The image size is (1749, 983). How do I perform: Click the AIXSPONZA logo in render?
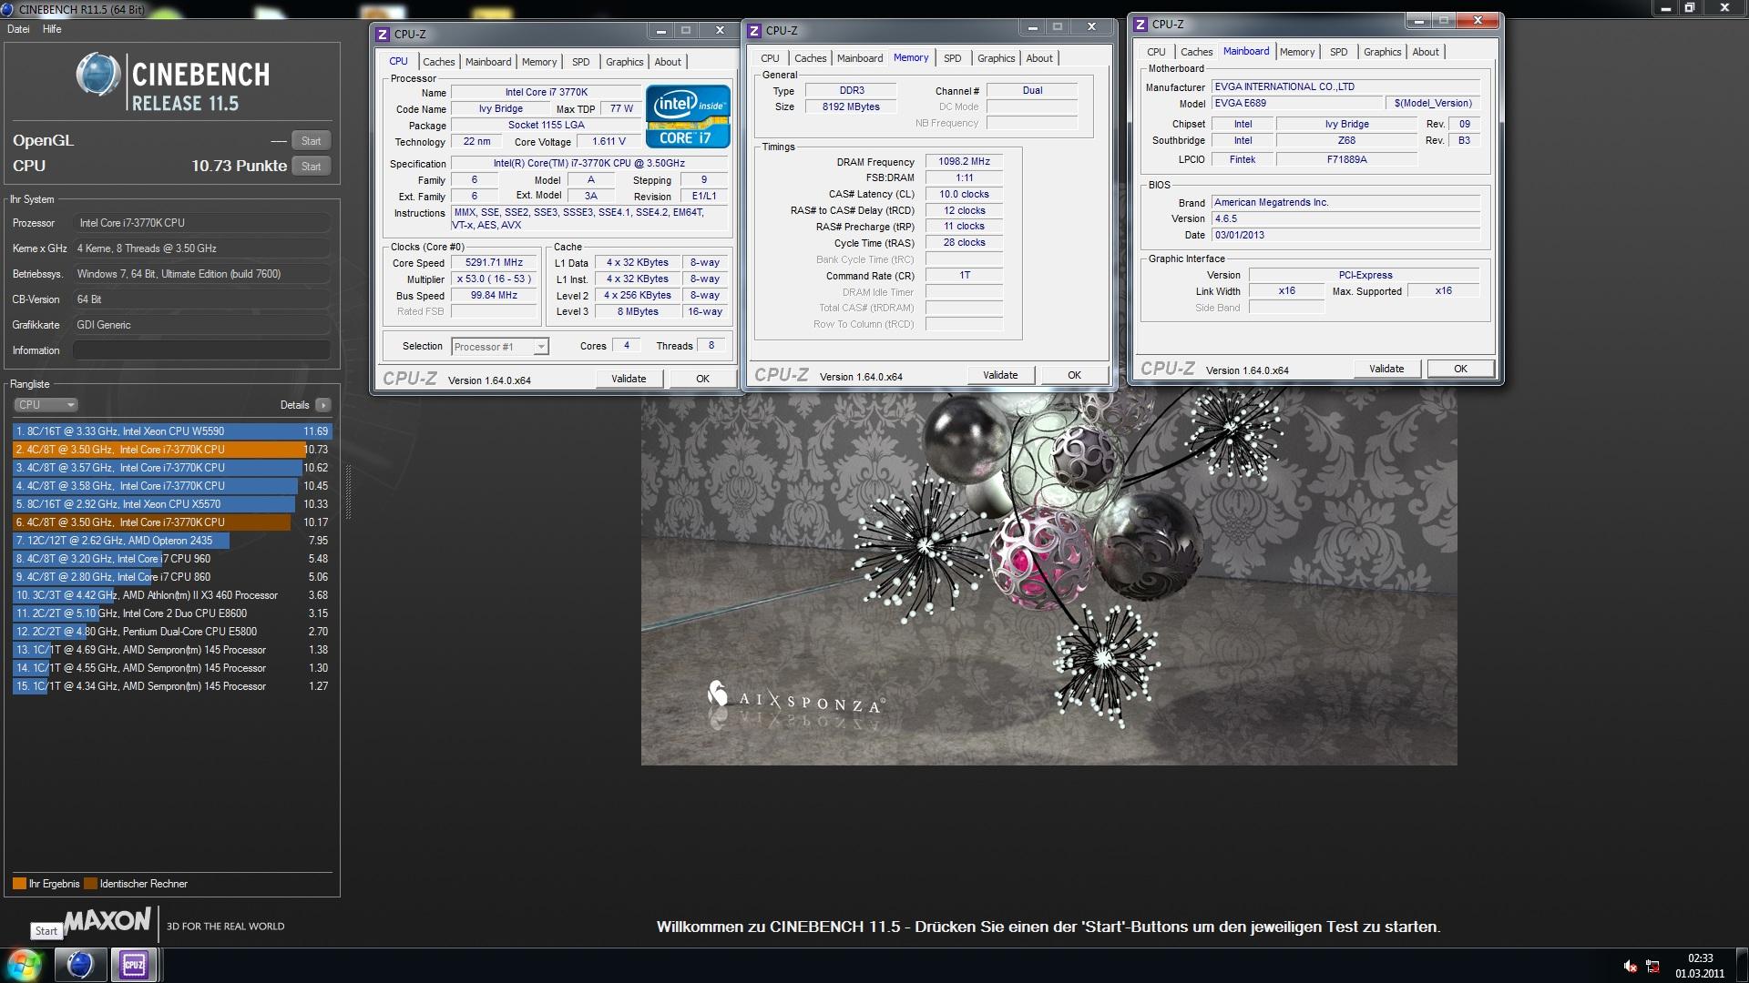click(x=794, y=698)
